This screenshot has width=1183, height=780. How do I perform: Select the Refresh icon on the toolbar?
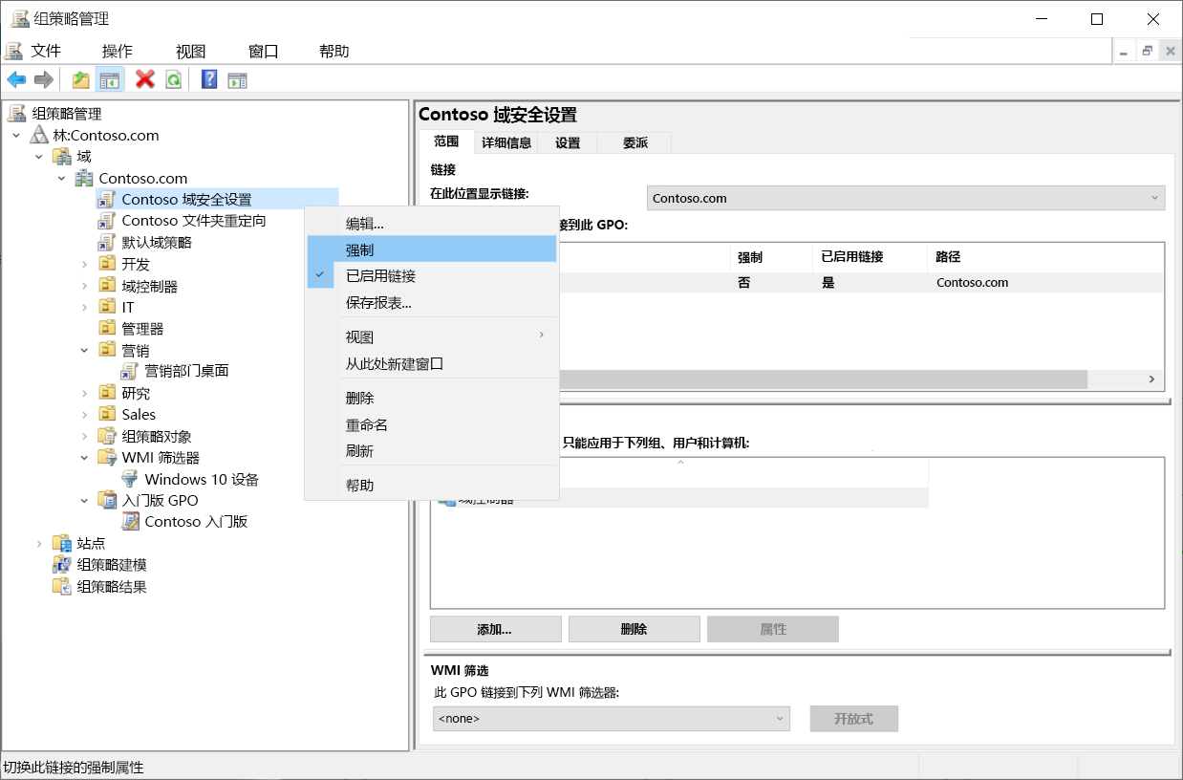172,79
